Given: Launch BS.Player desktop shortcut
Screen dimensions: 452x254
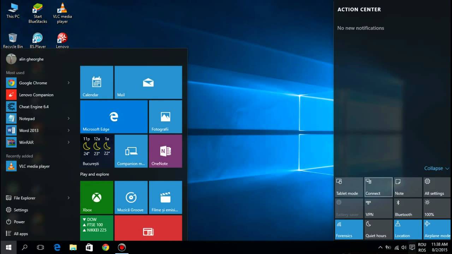Looking at the screenshot, I should [x=38, y=41].
